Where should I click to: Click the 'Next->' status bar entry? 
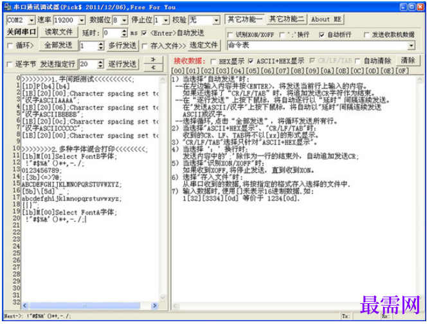coord(38,316)
